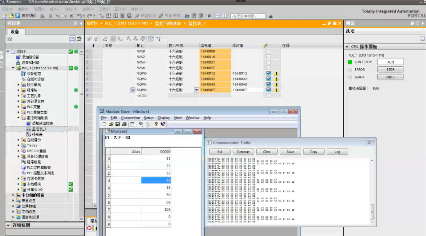The image size is (426, 236).
Task: Toggle the modify checkbox for %QW4 row
Action: 269,84
